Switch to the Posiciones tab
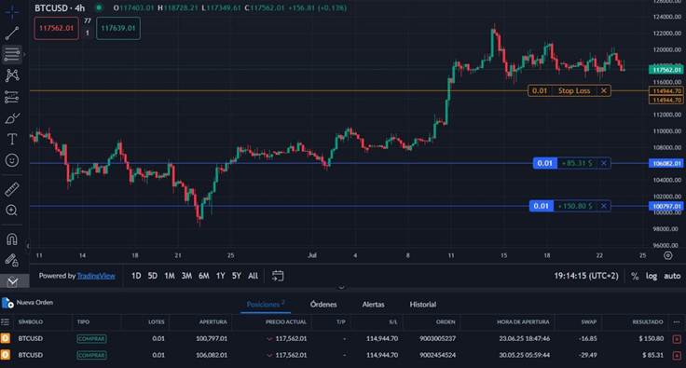Viewport: 686px width, 368px height. (x=266, y=305)
